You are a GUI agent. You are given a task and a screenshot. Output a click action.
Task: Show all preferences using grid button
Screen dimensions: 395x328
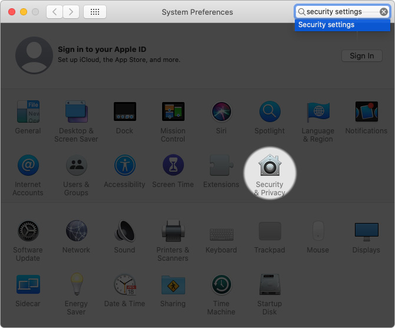pos(95,12)
